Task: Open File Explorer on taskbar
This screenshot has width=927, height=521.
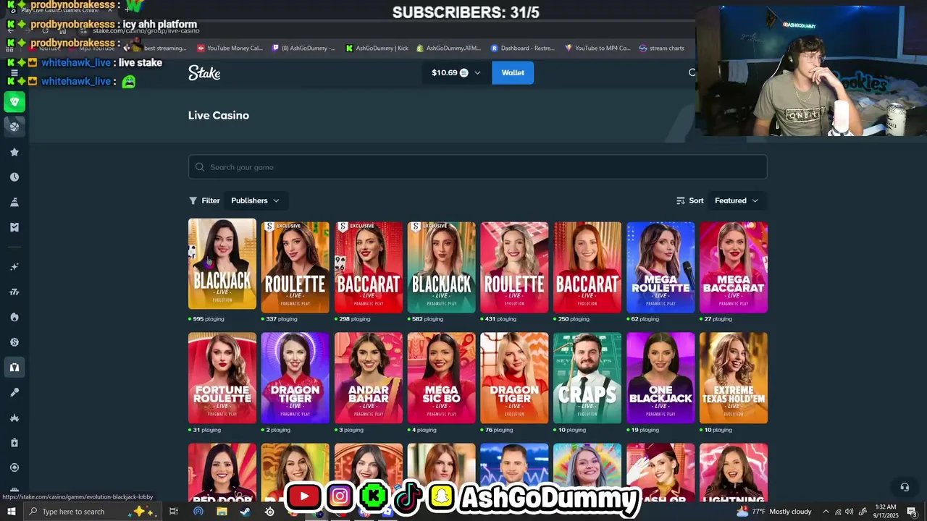Action: (x=222, y=512)
